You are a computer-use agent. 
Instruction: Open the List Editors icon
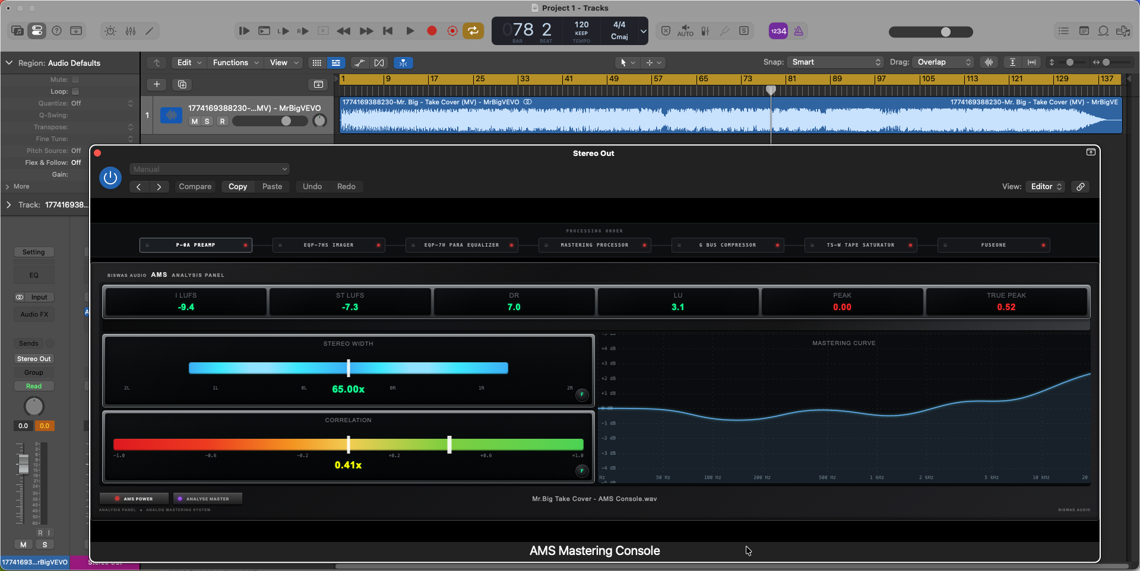pos(1063,31)
